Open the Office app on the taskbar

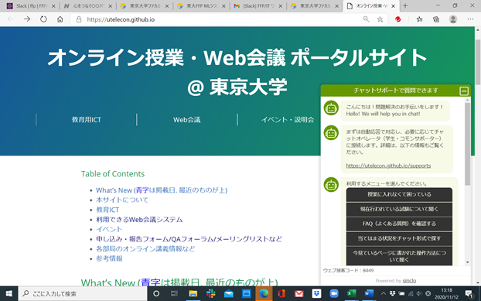pyautogui.click(x=281, y=293)
